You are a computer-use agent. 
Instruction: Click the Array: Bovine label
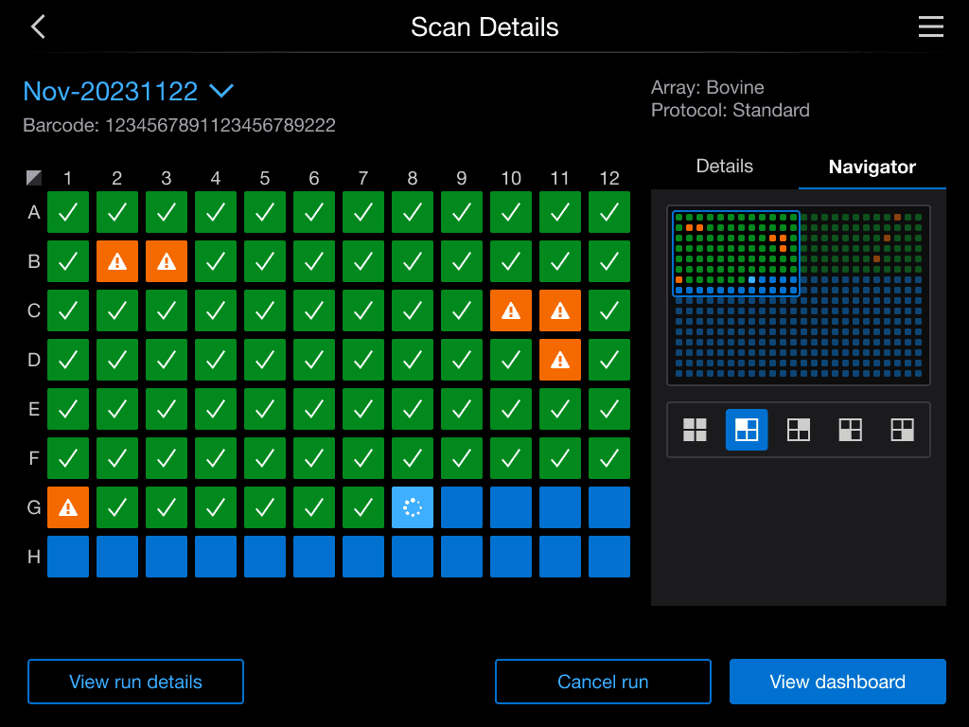pyautogui.click(x=708, y=87)
